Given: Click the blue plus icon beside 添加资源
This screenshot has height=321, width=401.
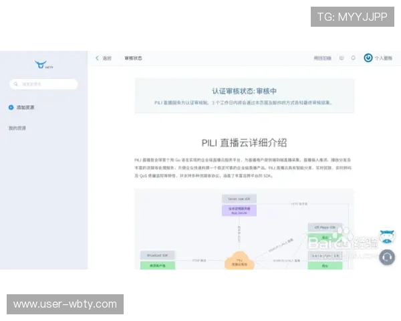Looking at the screenshot, I should 11,107.
